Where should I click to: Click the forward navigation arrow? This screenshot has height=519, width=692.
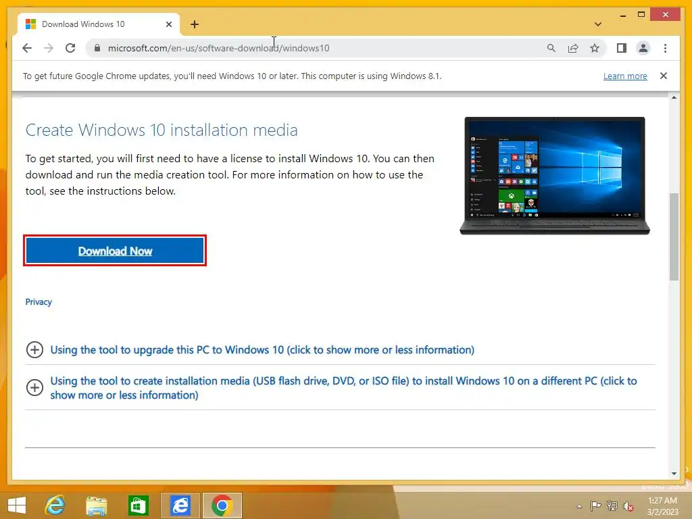(49, 48)
